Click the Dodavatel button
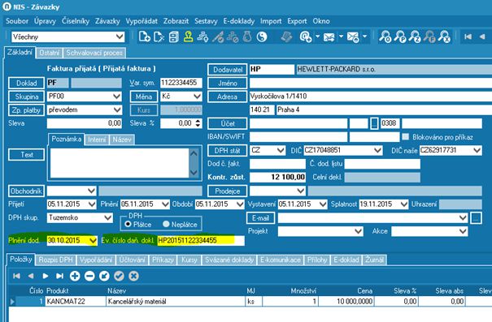Image resolution: width=492 pixels, height=322 pixels. [228, 70]
